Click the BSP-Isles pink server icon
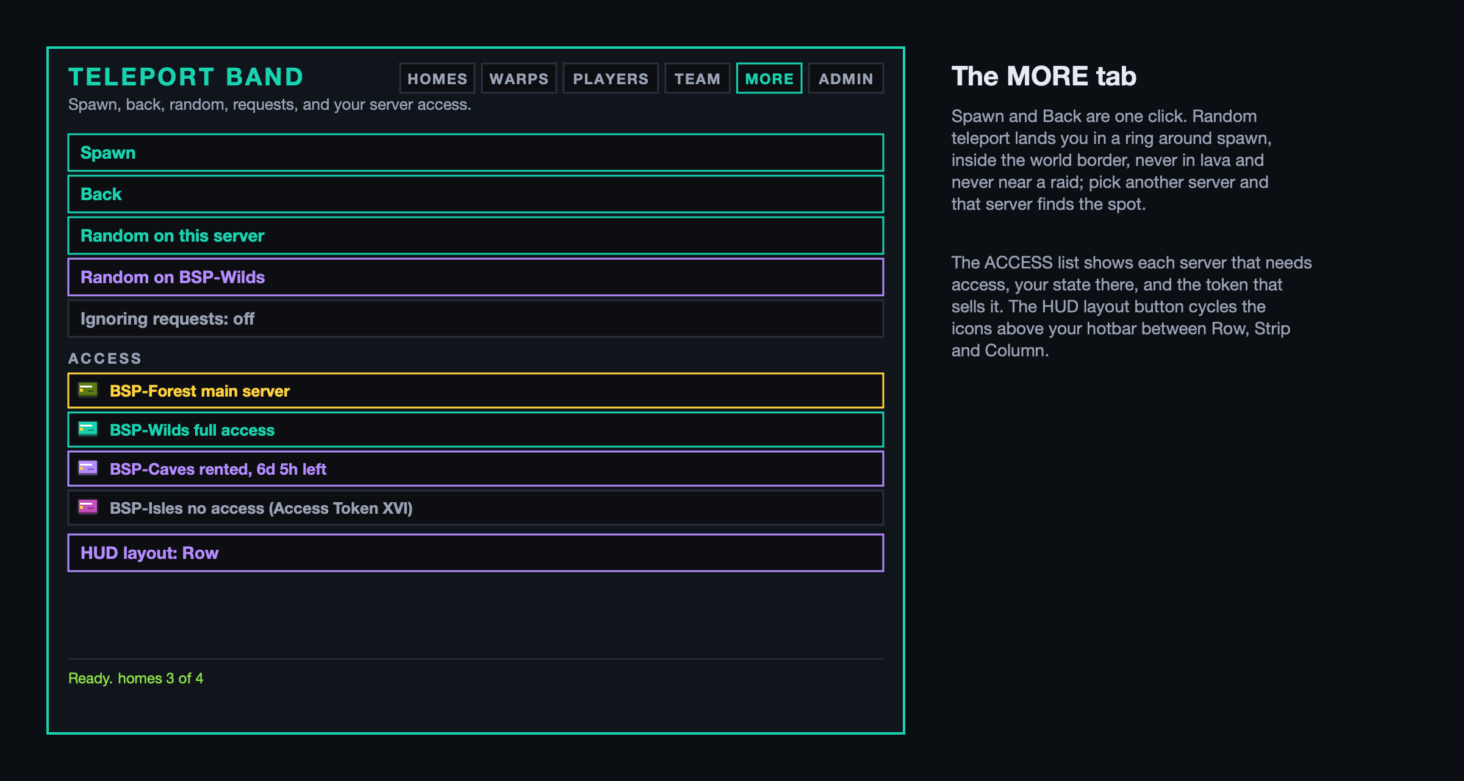The image size is (1464, 781). 88,507
